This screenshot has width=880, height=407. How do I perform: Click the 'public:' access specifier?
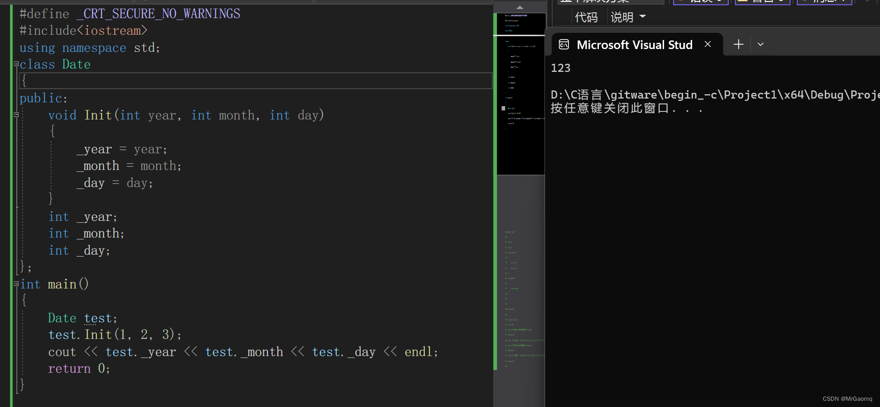point(43,98)
